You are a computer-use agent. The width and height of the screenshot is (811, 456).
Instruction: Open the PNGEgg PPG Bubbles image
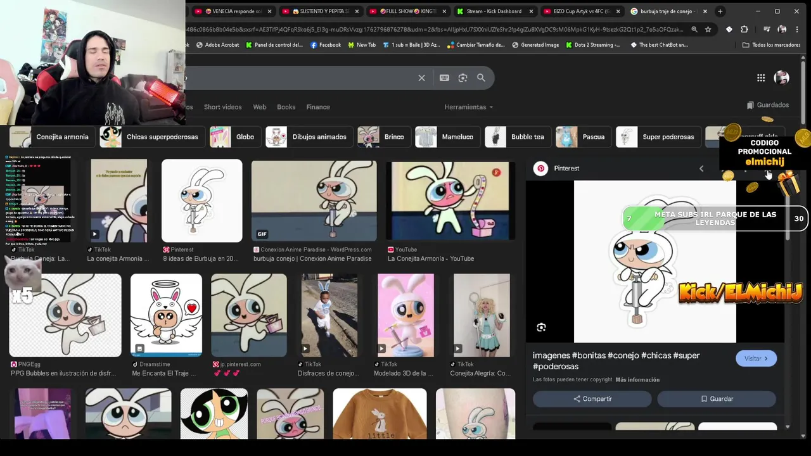65,315
